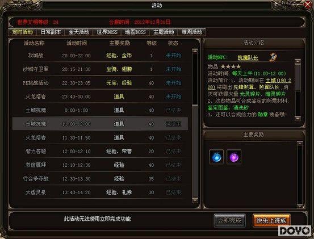Close the 活动 window with red X

point(308,5)
